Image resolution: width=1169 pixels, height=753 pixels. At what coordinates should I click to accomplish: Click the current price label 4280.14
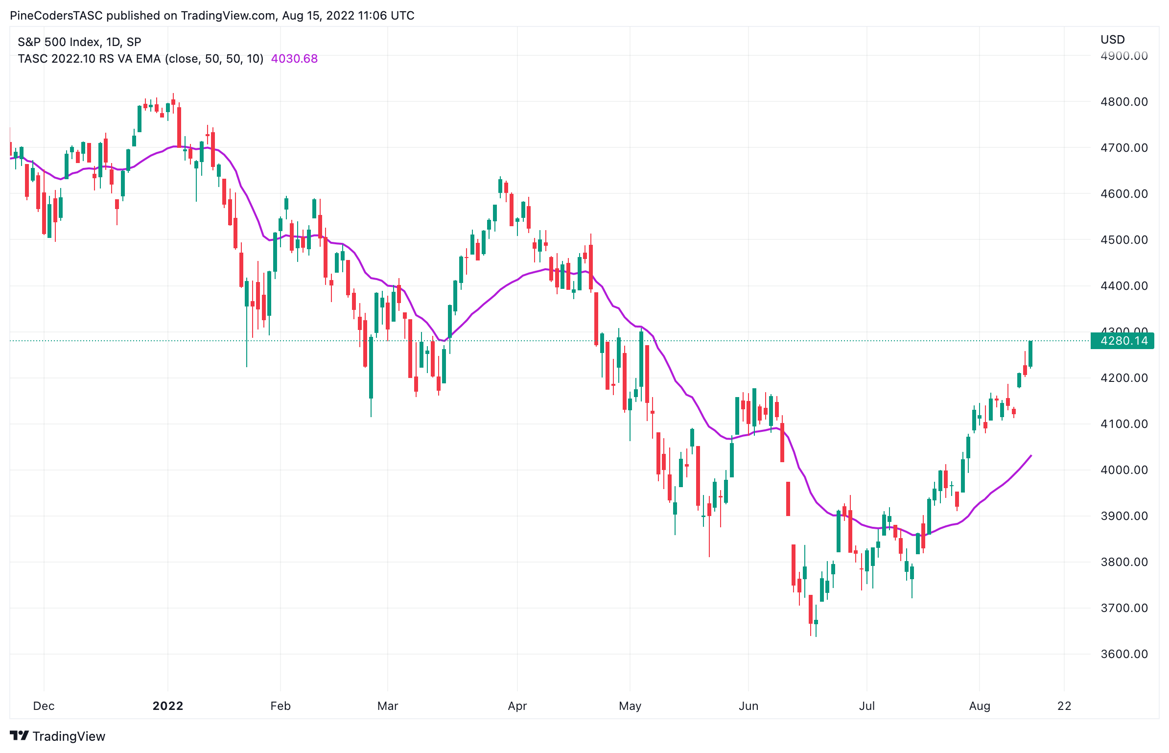tap(1122, 341)
